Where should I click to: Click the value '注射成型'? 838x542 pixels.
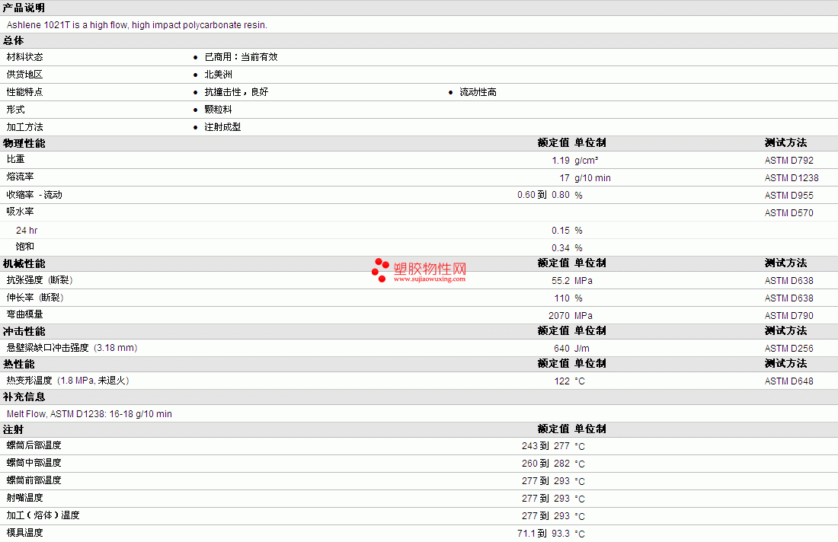tap(223, 127)
